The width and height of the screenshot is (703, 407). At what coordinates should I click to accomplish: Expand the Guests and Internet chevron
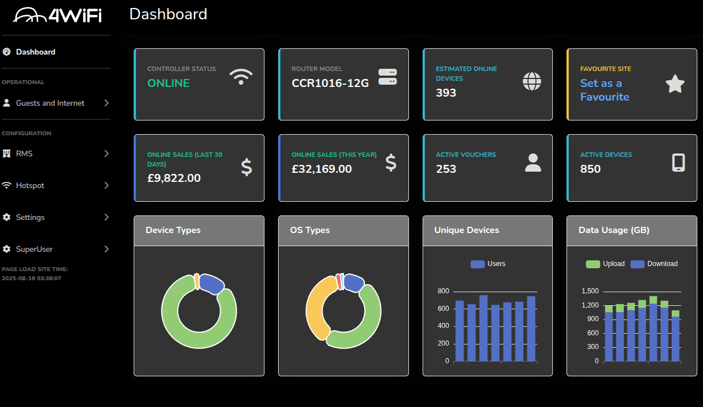(x=106, y=103)
